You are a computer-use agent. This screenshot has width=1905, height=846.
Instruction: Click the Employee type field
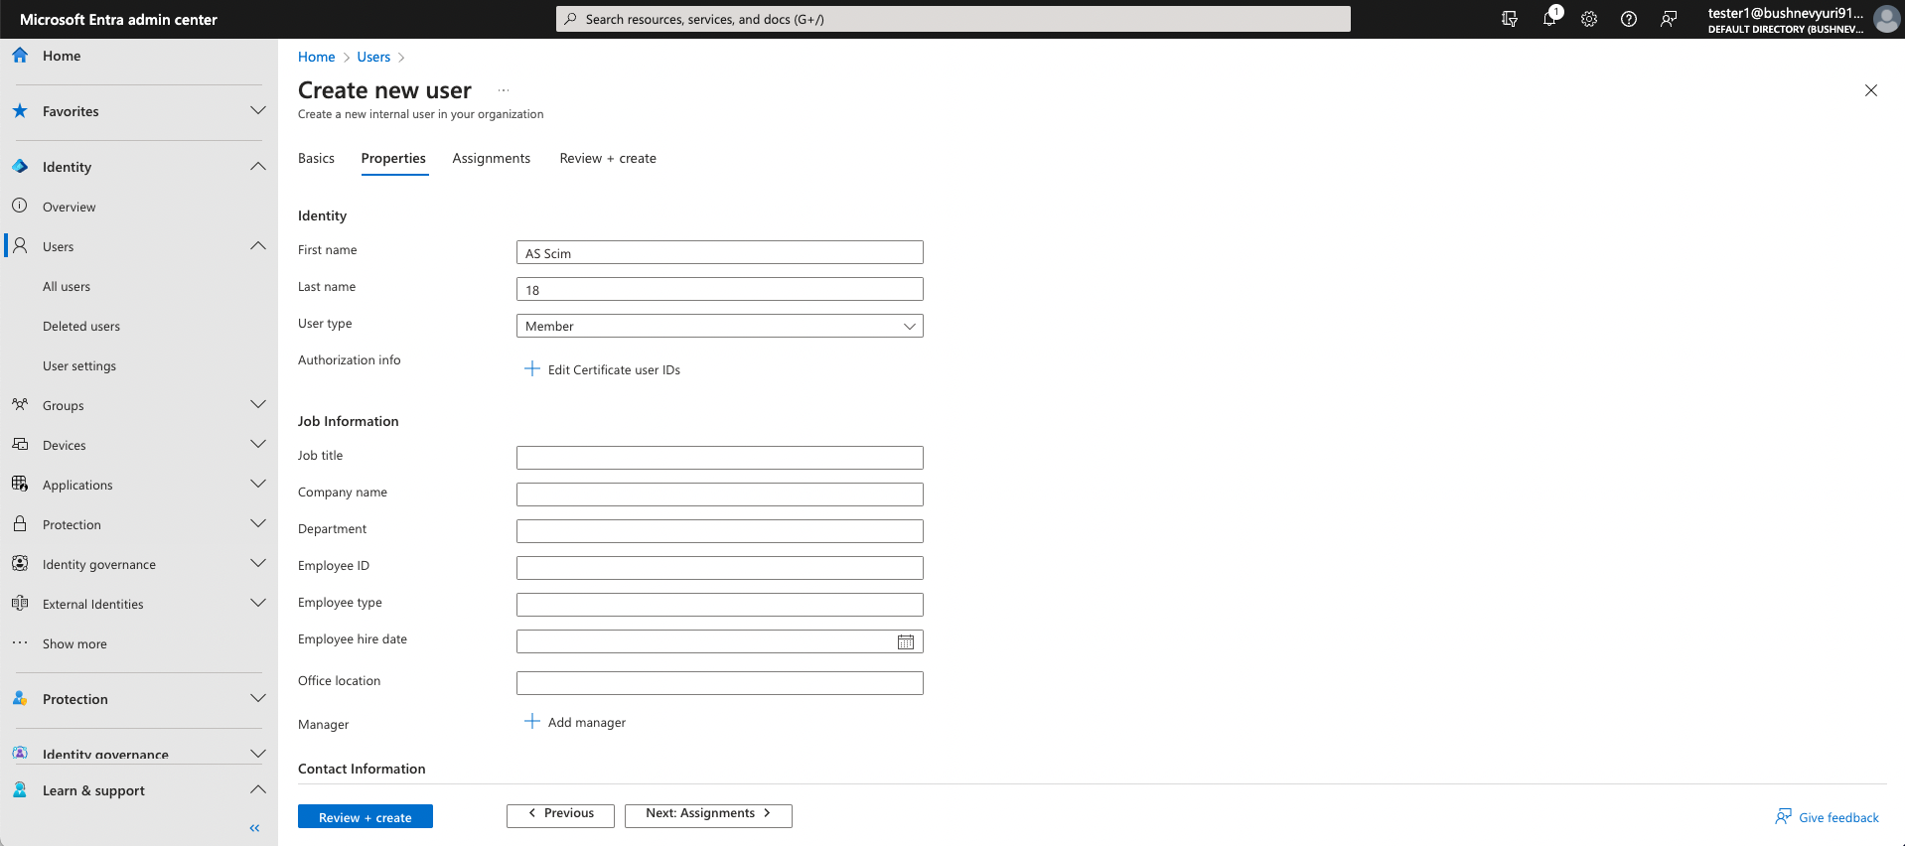[x=720, y=605]
